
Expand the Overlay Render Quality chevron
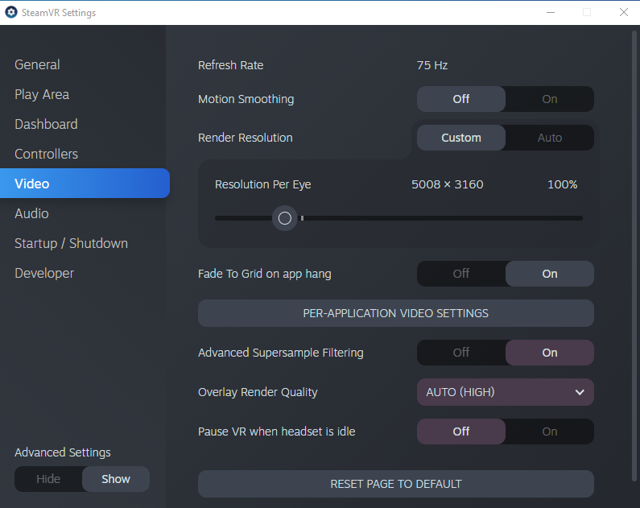tap(580, 392)
